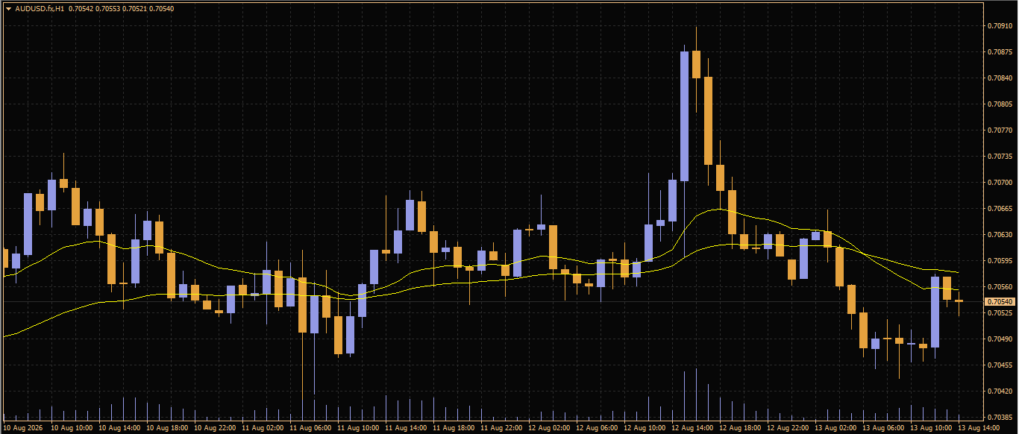Click the 11 Aug 14:00 time label
1019x434 pixels.
tap(406, 429)
